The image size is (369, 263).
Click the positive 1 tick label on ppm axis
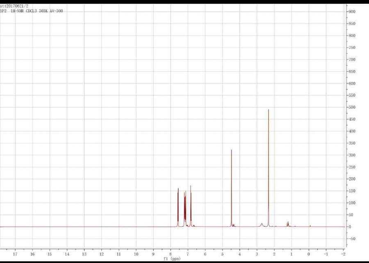[292, 254]
